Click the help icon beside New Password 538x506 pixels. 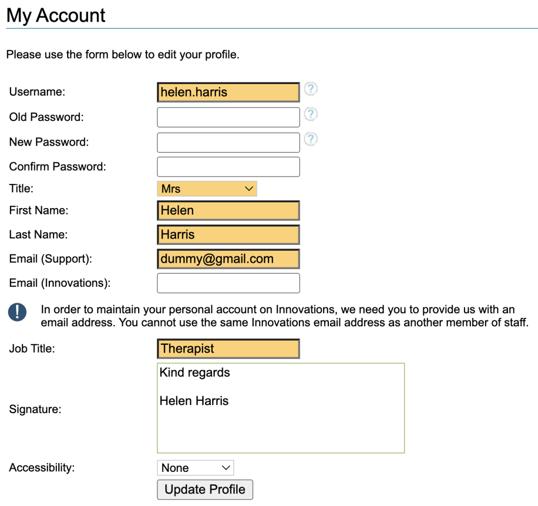pyautogui.click(x=311, y=139)
